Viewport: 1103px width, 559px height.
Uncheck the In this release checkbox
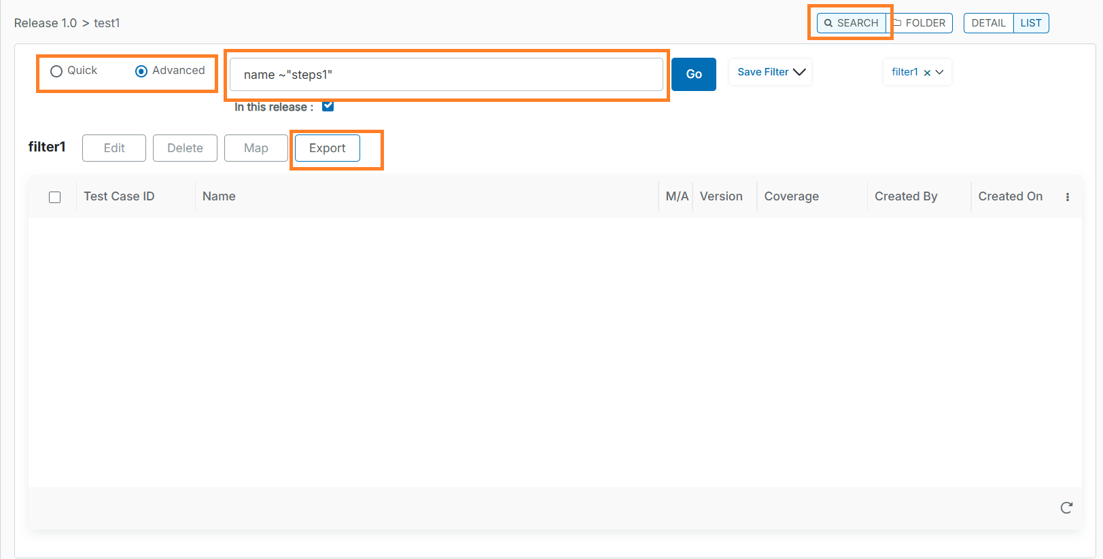pos(328,106)
